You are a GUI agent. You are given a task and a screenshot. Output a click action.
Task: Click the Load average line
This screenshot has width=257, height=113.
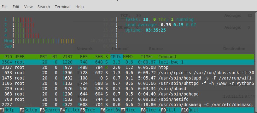click(161, 25)
